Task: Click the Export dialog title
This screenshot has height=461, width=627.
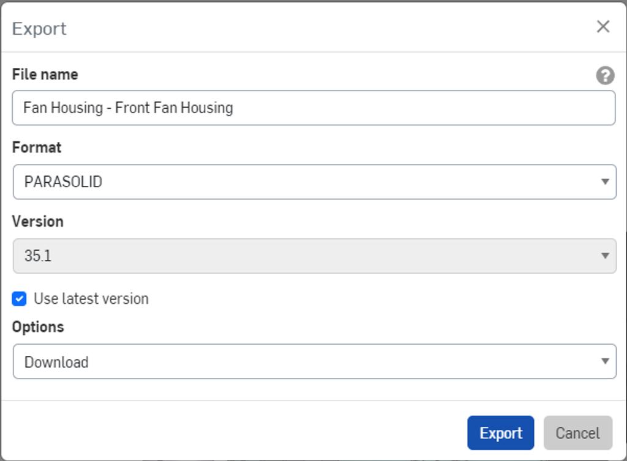Action: click(39, 28)
